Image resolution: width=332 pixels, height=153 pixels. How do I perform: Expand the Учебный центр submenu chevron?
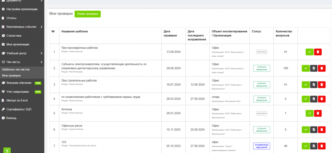point(41,53)
